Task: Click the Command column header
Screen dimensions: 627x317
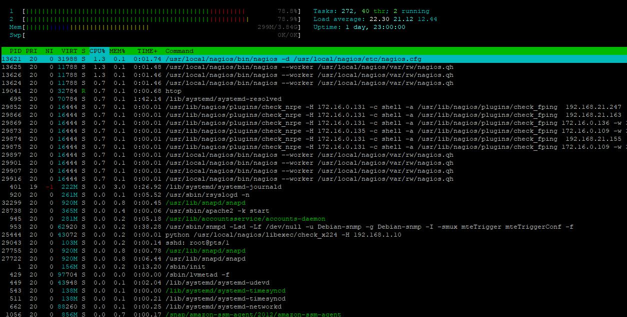Action: [179, 51]
